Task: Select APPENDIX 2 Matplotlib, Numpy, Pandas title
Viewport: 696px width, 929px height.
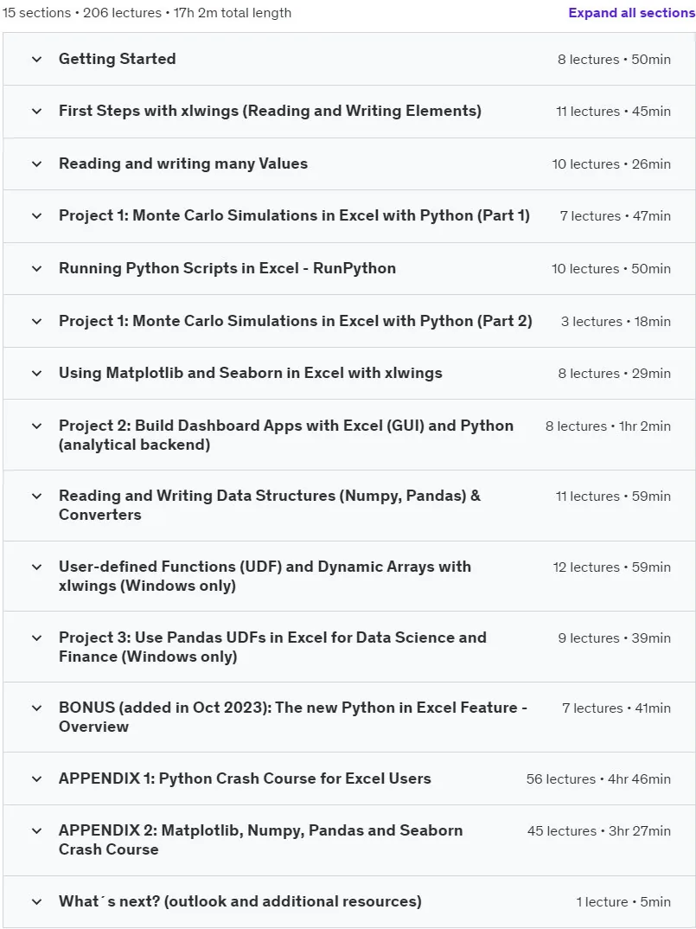Action: coord(260,840)
